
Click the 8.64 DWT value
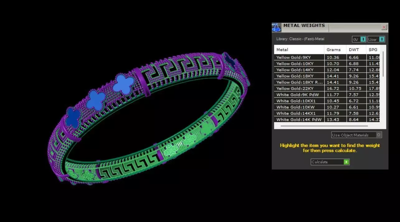[x=354, y=120]
